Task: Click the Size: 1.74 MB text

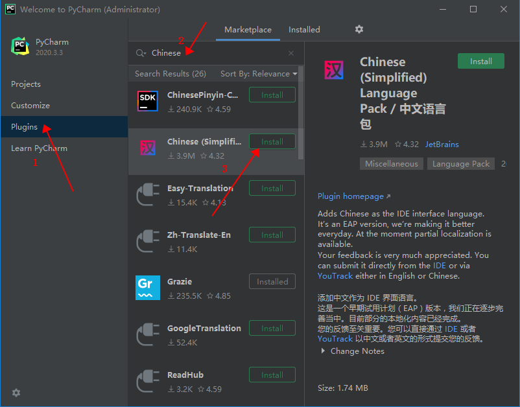Action: click(342, 388)
